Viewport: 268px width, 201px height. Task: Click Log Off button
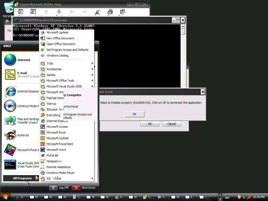pyautogui.click(x=59, y=188)
